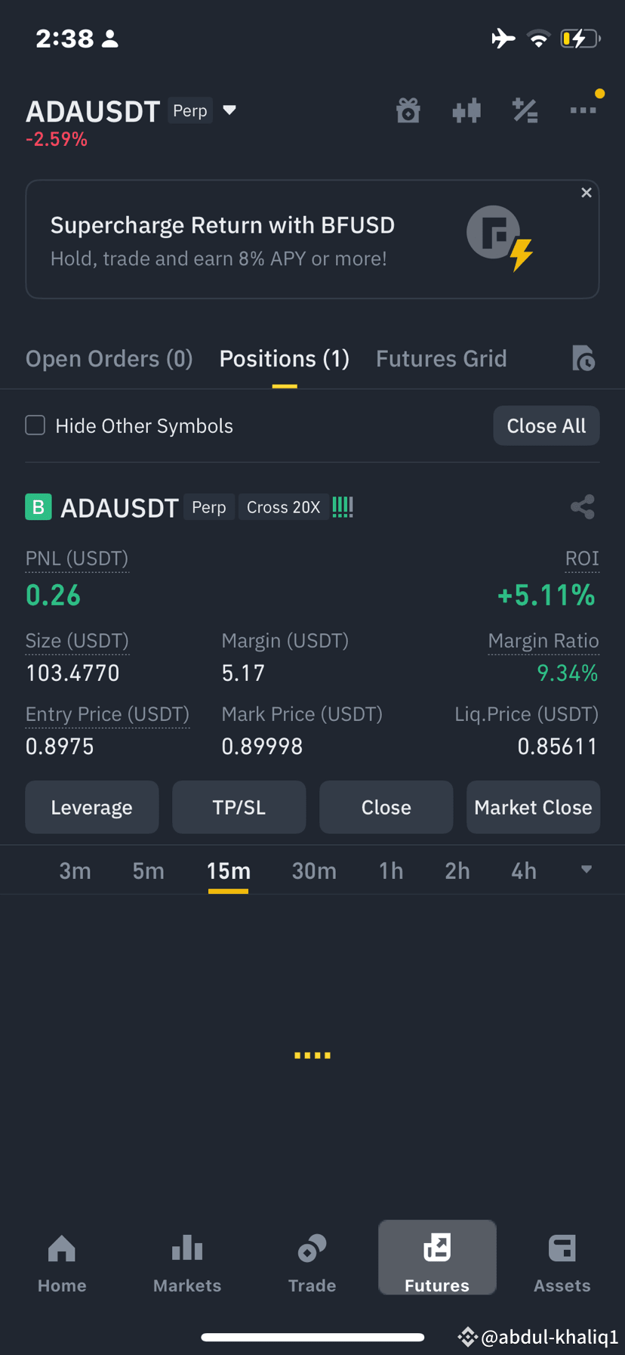Tap the TP/SL button

239,807
